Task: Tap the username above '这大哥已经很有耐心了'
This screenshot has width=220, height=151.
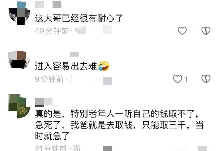Action: [x=48, y=4]
